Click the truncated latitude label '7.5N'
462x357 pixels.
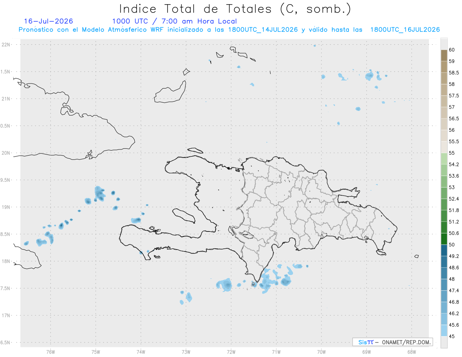[x=5, y=288]
